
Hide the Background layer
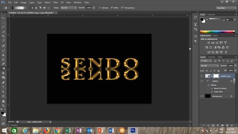[202, 96]
